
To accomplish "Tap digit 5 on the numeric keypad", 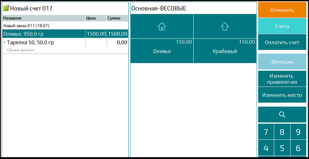I will pos(282,148).
